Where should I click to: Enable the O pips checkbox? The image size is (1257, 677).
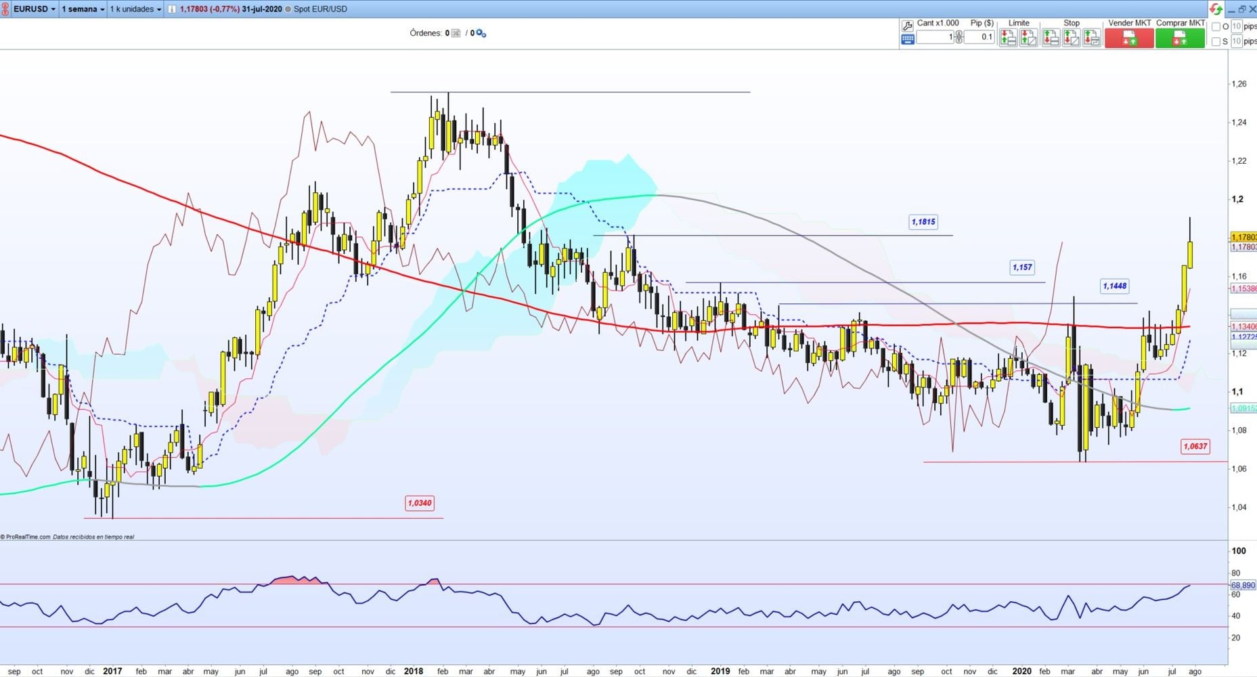click(x=1216, y=27)
